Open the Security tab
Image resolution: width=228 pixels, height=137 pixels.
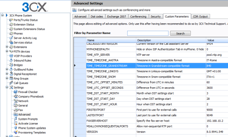155,16
